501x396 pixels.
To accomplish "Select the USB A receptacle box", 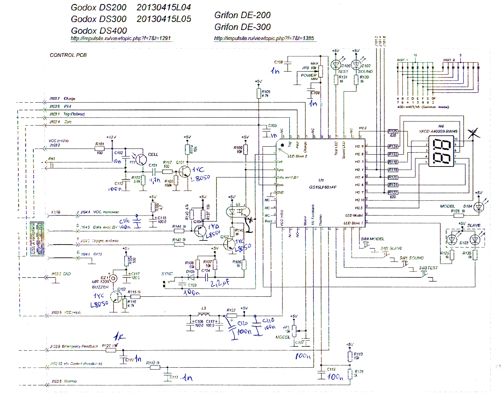I will [x=37, y=238].
